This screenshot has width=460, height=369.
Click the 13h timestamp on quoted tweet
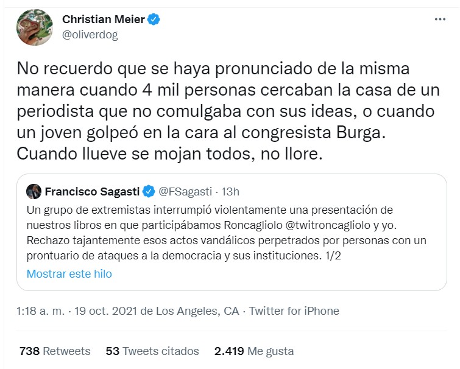230,192
